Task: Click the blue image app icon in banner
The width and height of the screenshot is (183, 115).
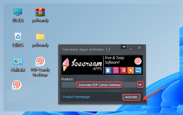Action: click(x=138, y=70)
